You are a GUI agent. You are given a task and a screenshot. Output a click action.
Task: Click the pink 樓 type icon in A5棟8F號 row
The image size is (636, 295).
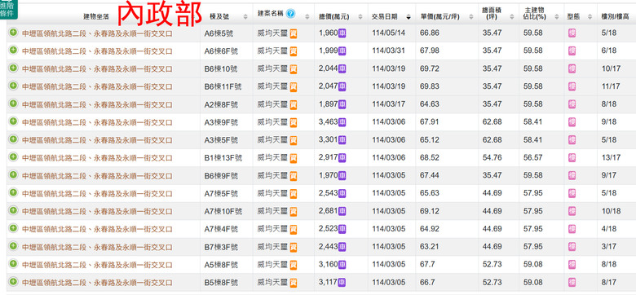click(572, 265)
